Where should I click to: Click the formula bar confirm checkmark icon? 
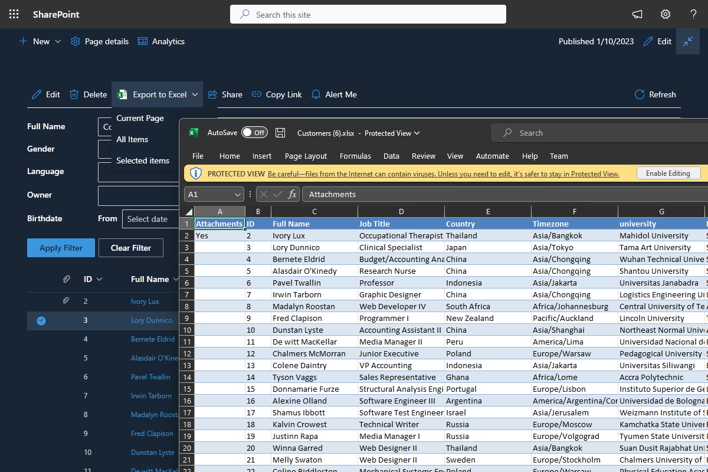(278, 194)
